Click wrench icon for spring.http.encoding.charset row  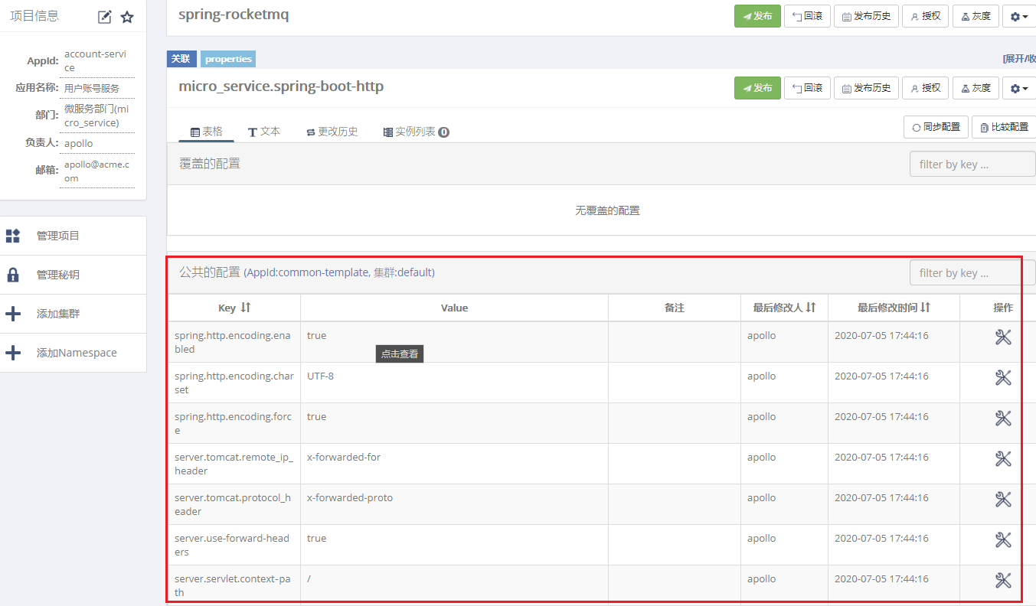click(1003, 378)
